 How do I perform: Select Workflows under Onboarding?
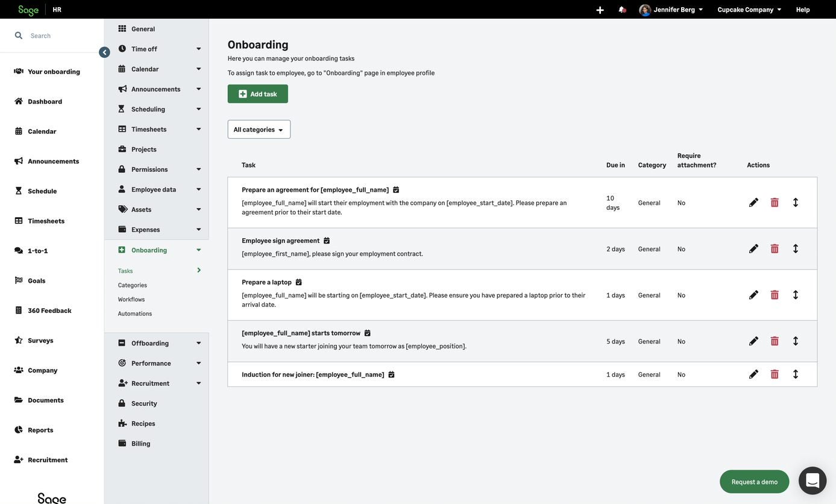[x=131, y=300]
